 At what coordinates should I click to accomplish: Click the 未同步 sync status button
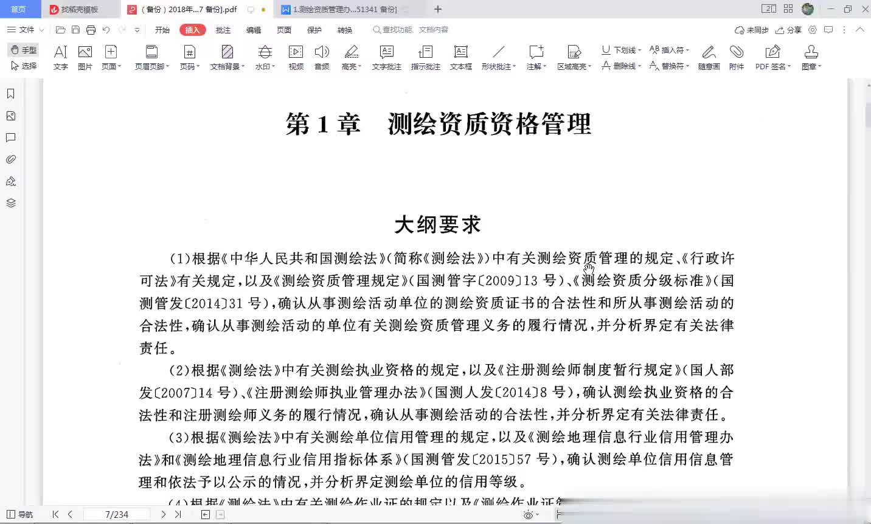(751, 30)
